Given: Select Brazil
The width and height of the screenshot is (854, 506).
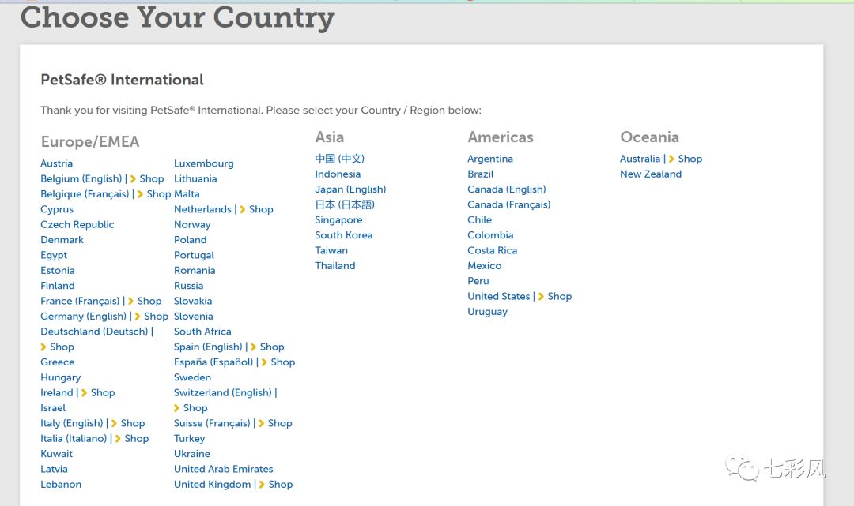Looking at the screenshot, I should coord(481,174).
